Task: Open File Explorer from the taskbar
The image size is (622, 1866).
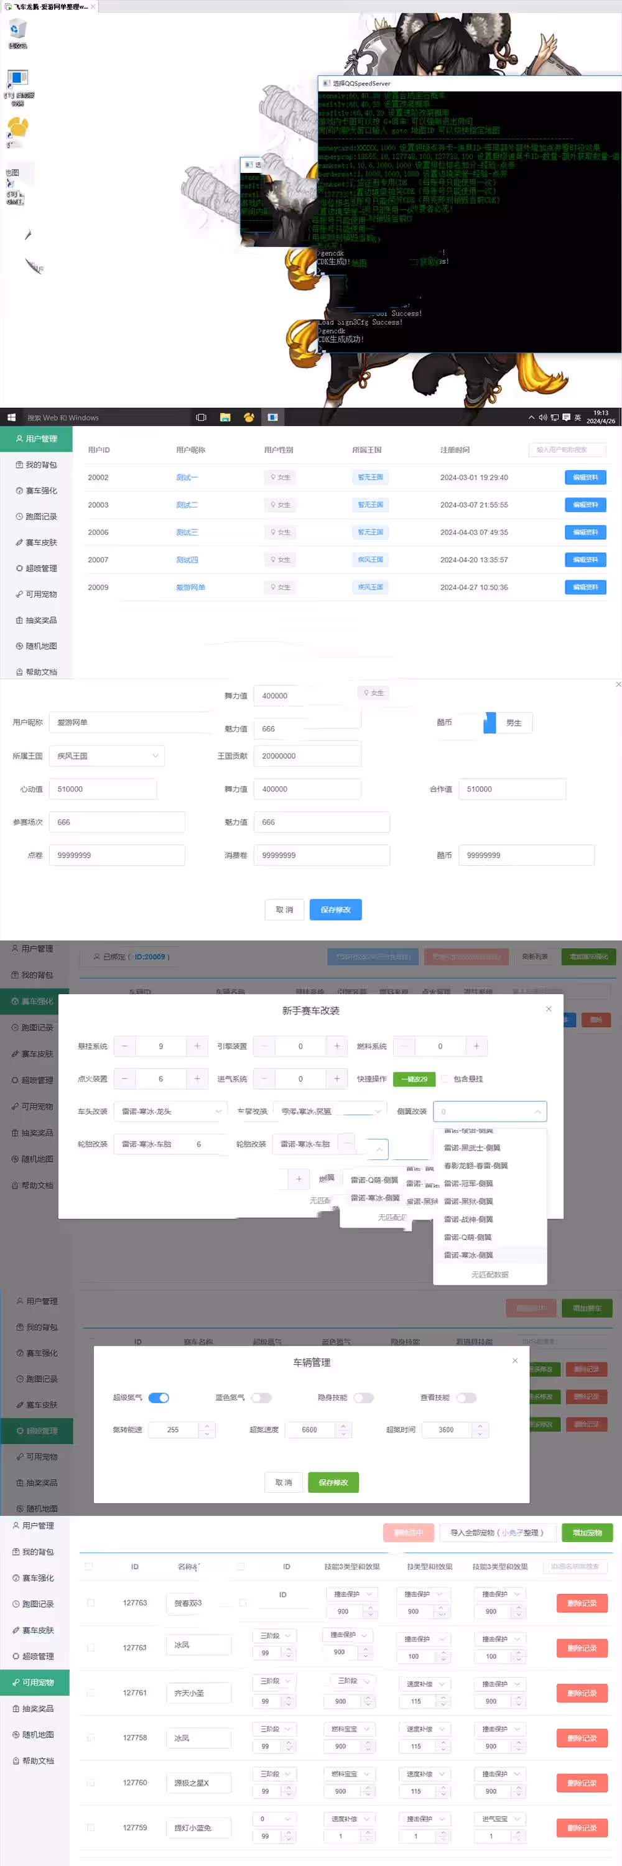Action: click(225, 417)
